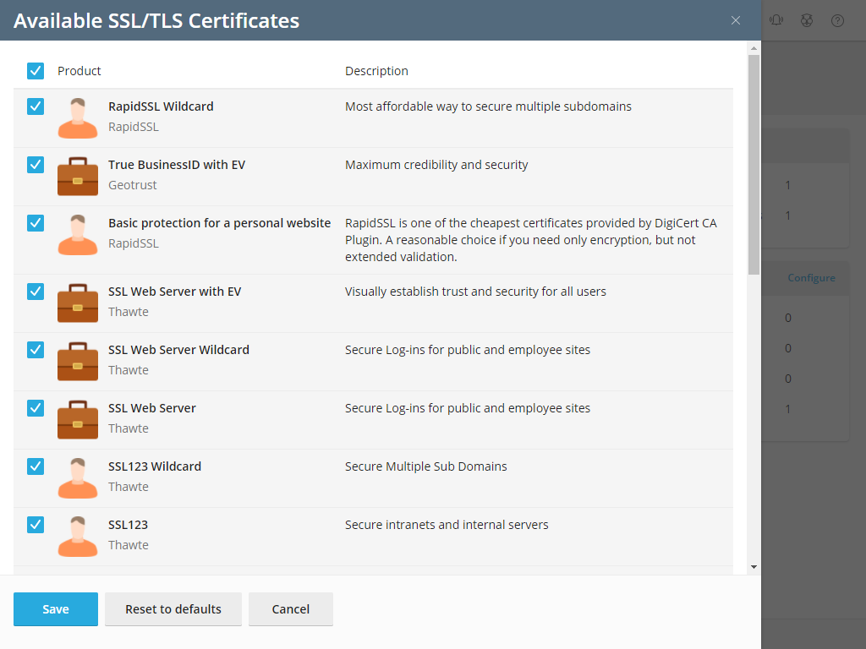Open the Configure link on the right
Viewport: 866px width, 649px height.
(x=811, y=277)
